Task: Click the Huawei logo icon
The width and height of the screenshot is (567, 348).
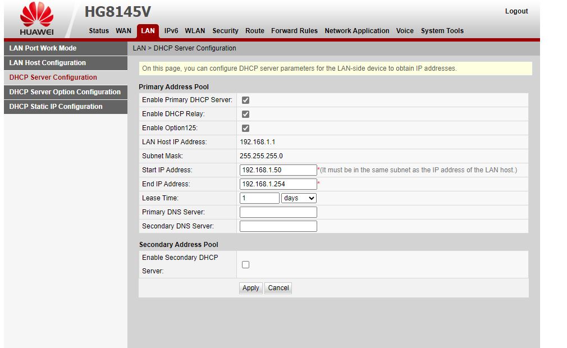Action: click(36, 15)
